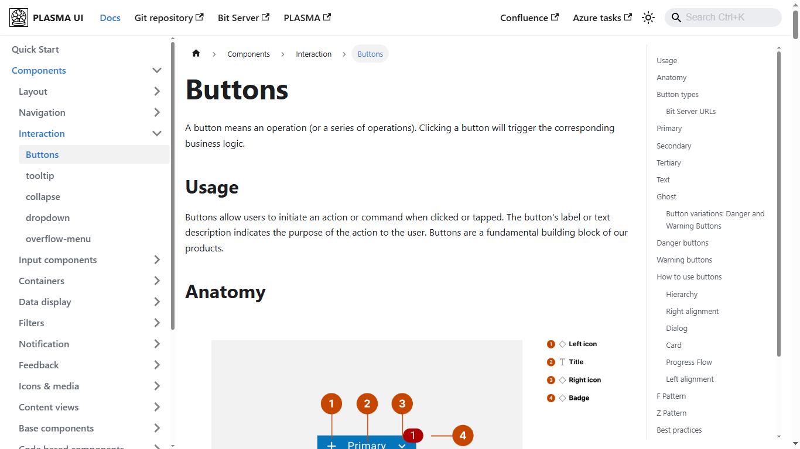The image size is (800, 449).
Task: Open the Confluence external link
Action: (529, 18)
